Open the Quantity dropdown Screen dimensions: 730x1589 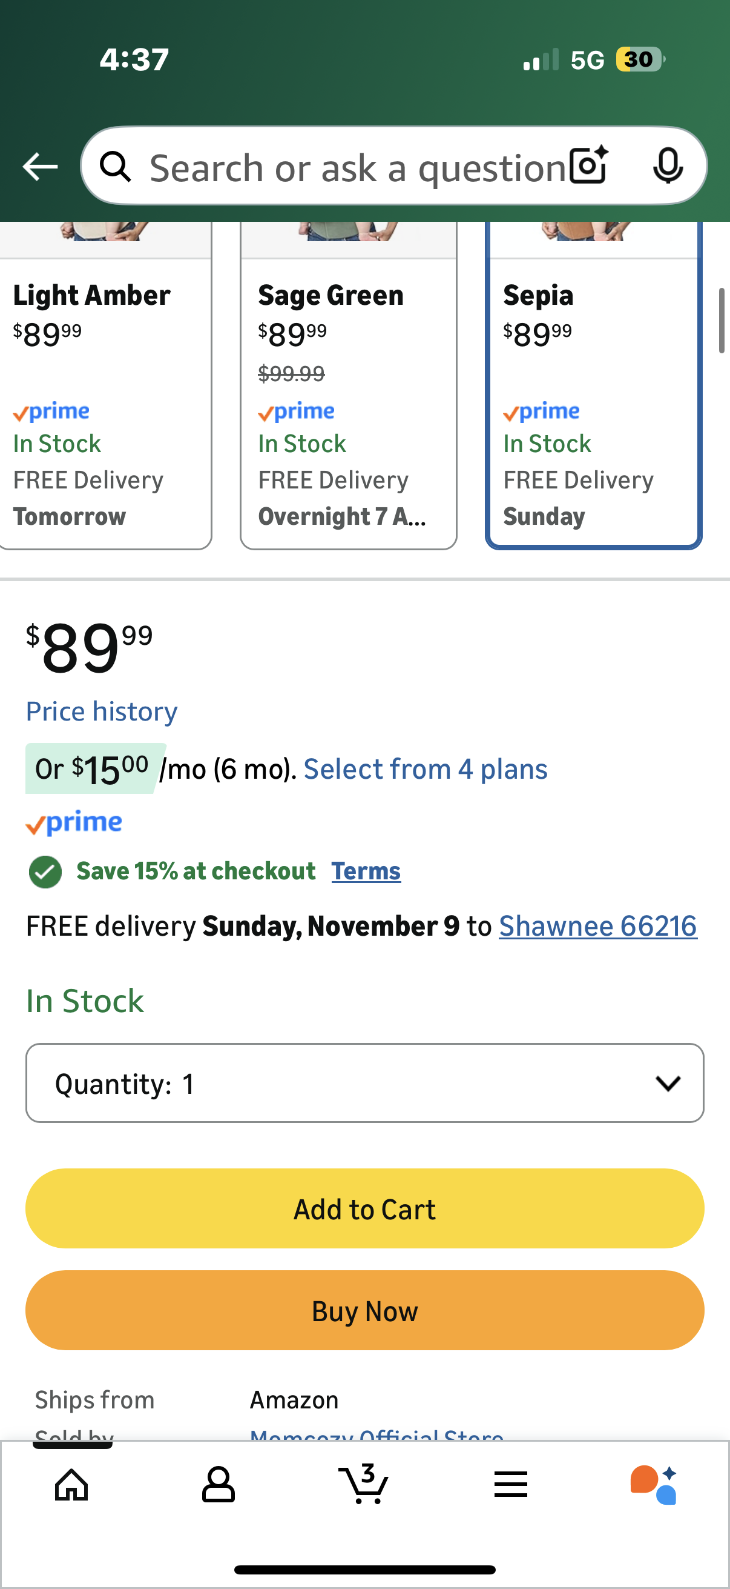364,1083
